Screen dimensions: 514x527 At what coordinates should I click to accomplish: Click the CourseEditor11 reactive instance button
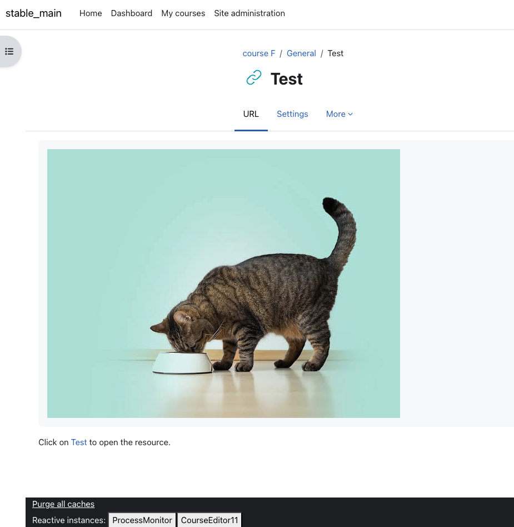tap(209, 520)
